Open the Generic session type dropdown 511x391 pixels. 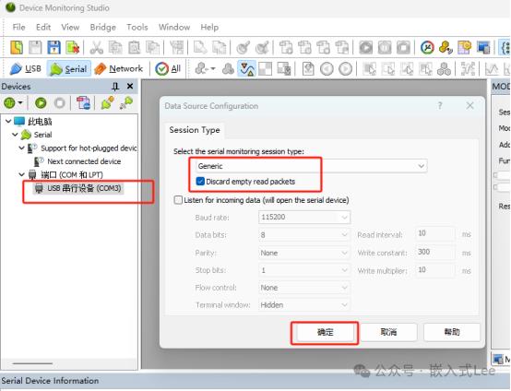point(312,166)
